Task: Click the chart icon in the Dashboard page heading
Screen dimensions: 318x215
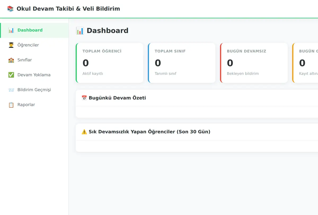Action: [x=80, y=31]
